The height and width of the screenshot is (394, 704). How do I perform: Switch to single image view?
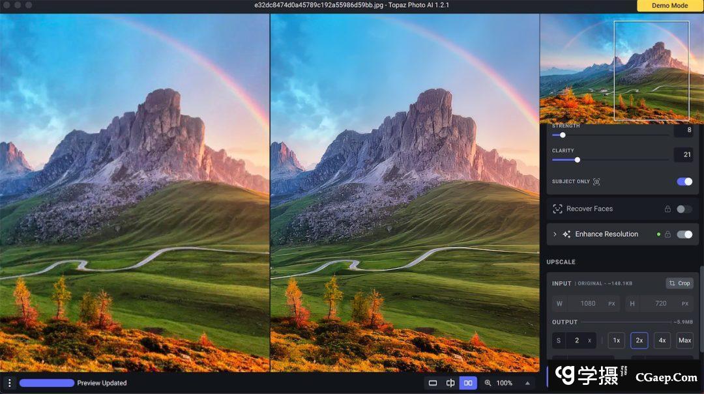click(432, 383)
